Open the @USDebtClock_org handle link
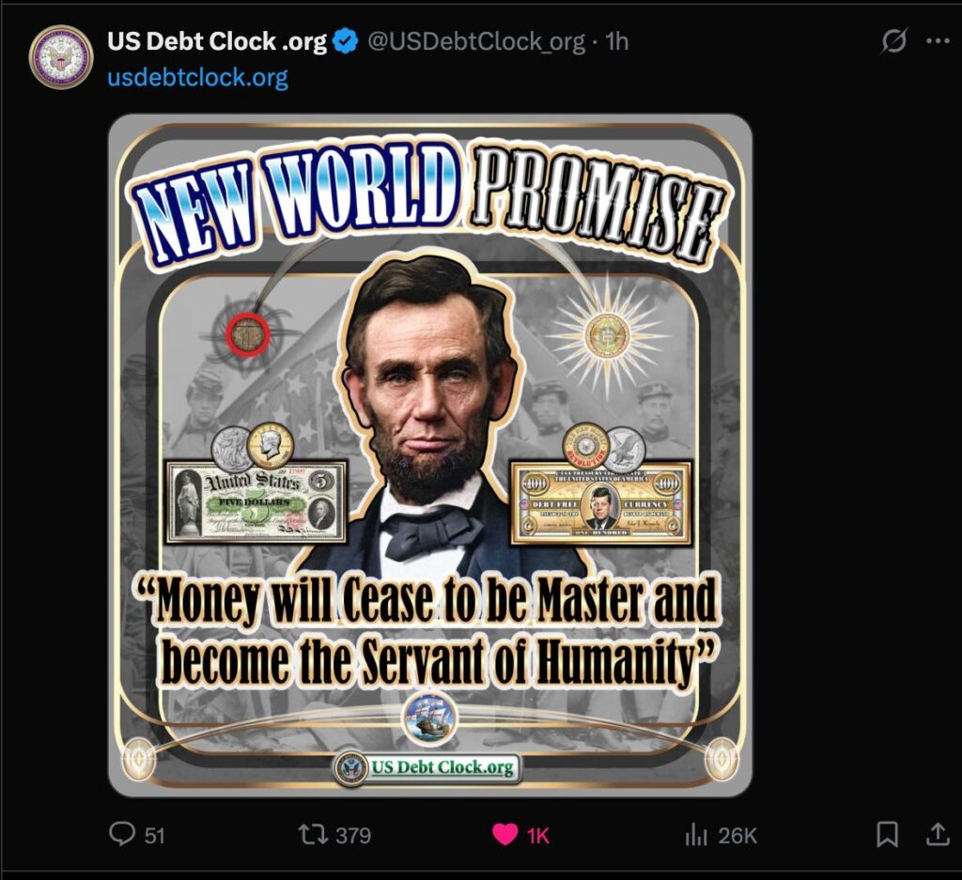The image size is (962, 880). pyautogui.click(x=475, y=42)
